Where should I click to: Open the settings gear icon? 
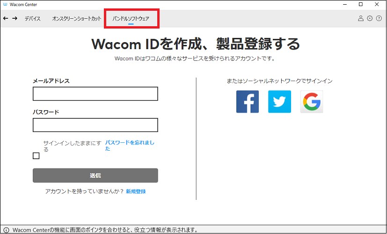pos(370,18)
